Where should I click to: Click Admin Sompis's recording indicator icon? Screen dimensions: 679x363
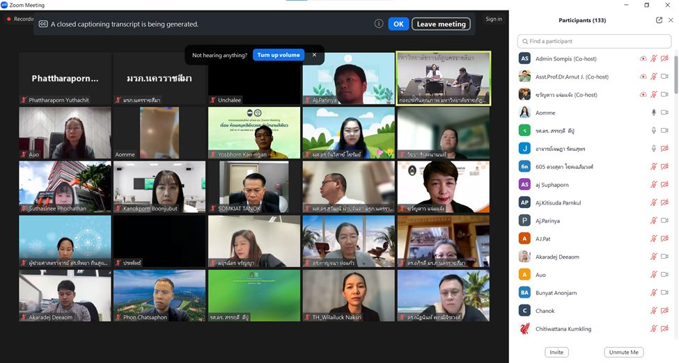(643, 59)
